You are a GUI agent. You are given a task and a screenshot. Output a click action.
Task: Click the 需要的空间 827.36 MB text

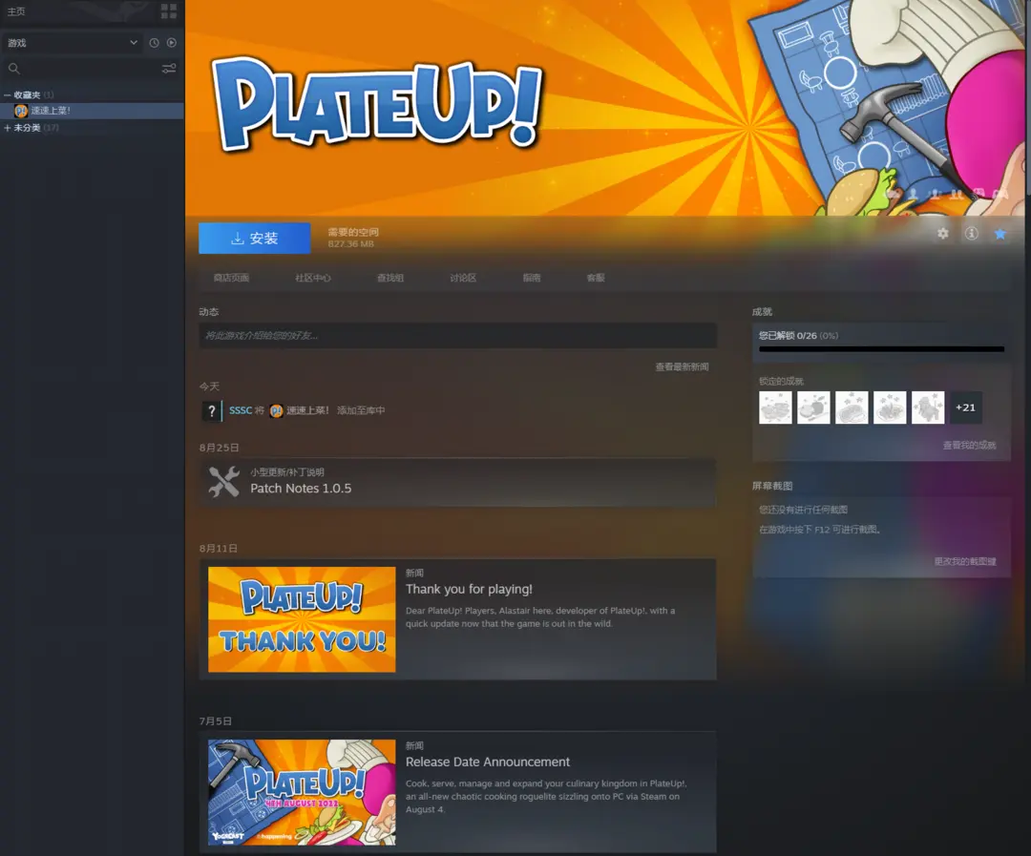tap(353, 238)
